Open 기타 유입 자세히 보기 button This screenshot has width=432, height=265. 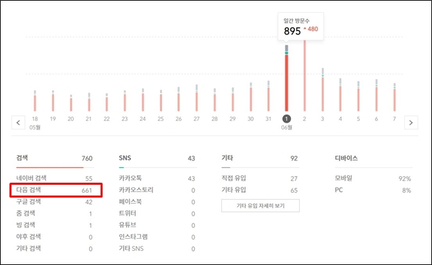click(261, 206)
